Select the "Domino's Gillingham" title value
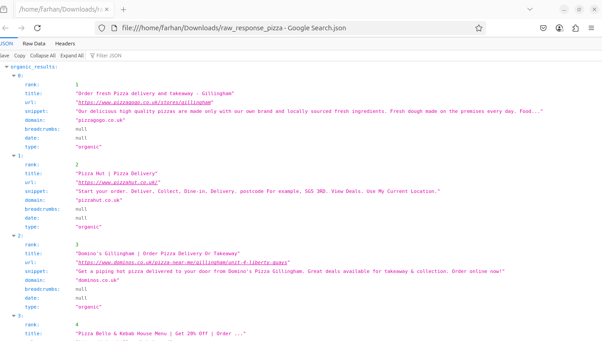 pos(158,253)
